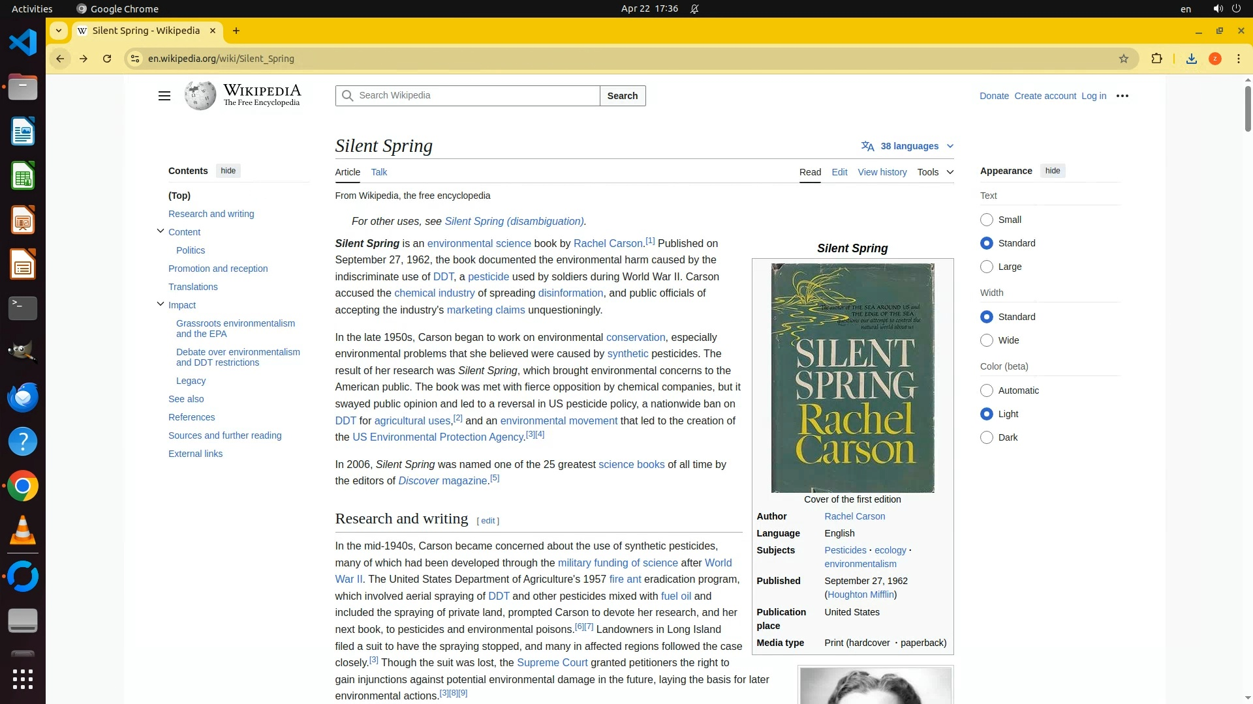Open personal tools three-dot menu on Wikipedia
Image resolution: width=1253 pixels, height=704 pixels.
point(1122,96)
